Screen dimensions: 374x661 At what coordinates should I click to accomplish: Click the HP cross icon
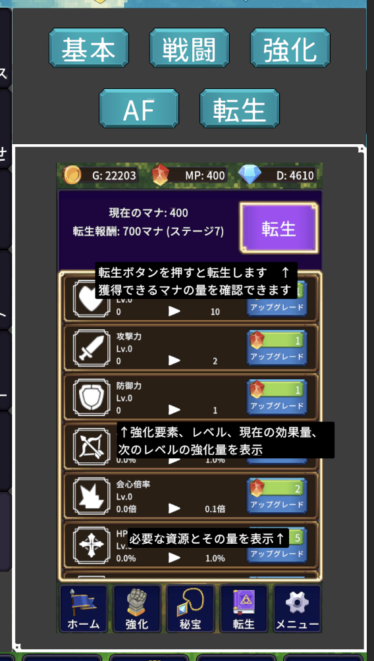click(92, 545)
